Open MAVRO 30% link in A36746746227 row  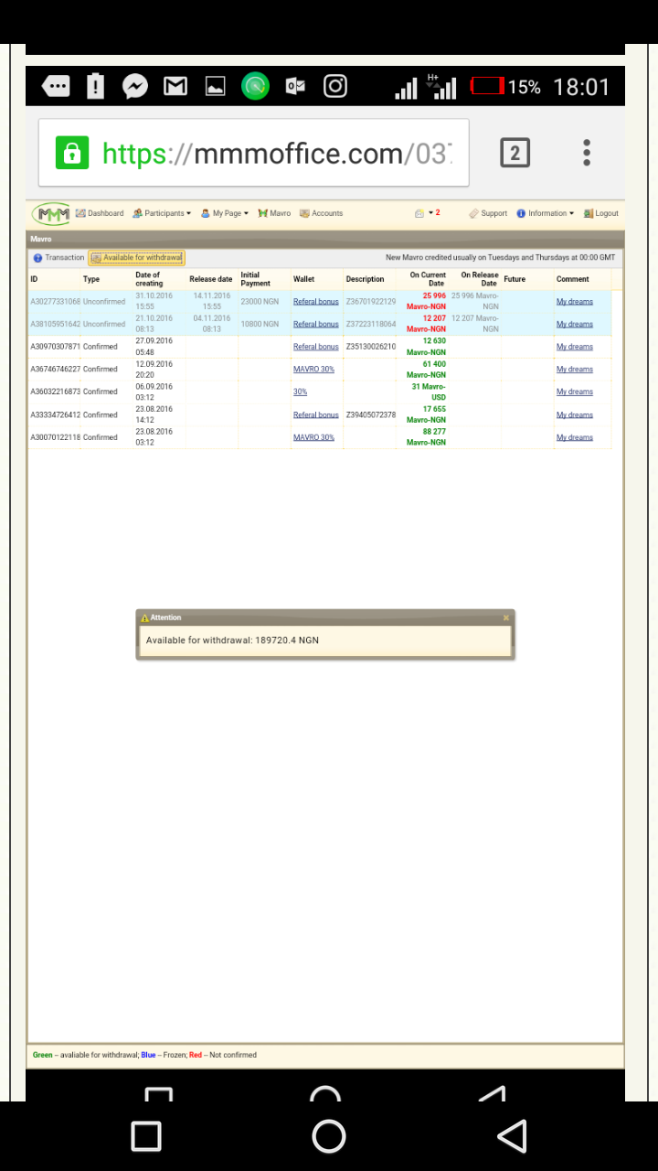313,370
